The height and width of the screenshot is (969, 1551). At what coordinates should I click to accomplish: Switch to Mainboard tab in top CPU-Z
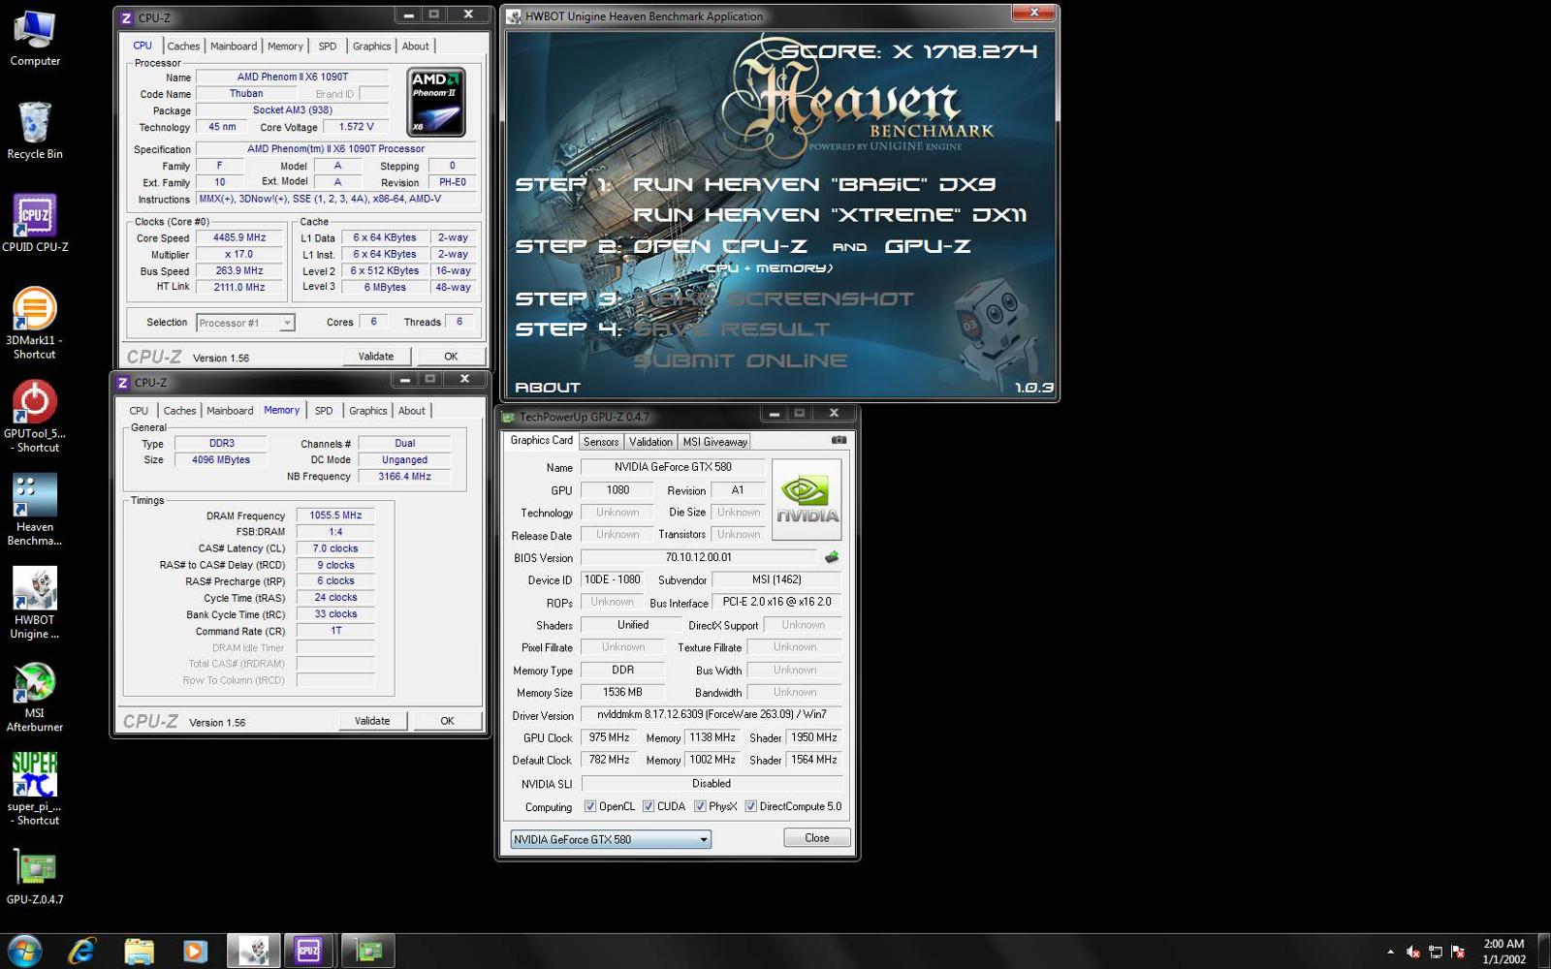tap(234, 46)
